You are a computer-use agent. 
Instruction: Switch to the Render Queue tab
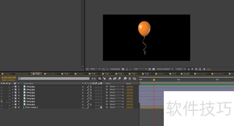[22, 74]
